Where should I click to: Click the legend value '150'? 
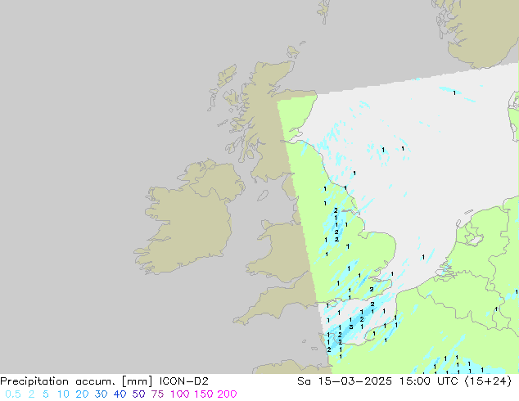(204, 394)
